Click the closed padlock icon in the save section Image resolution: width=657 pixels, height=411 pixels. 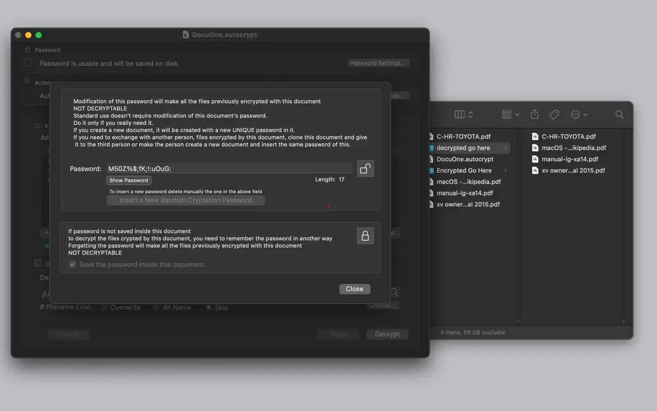pos(365,236)
